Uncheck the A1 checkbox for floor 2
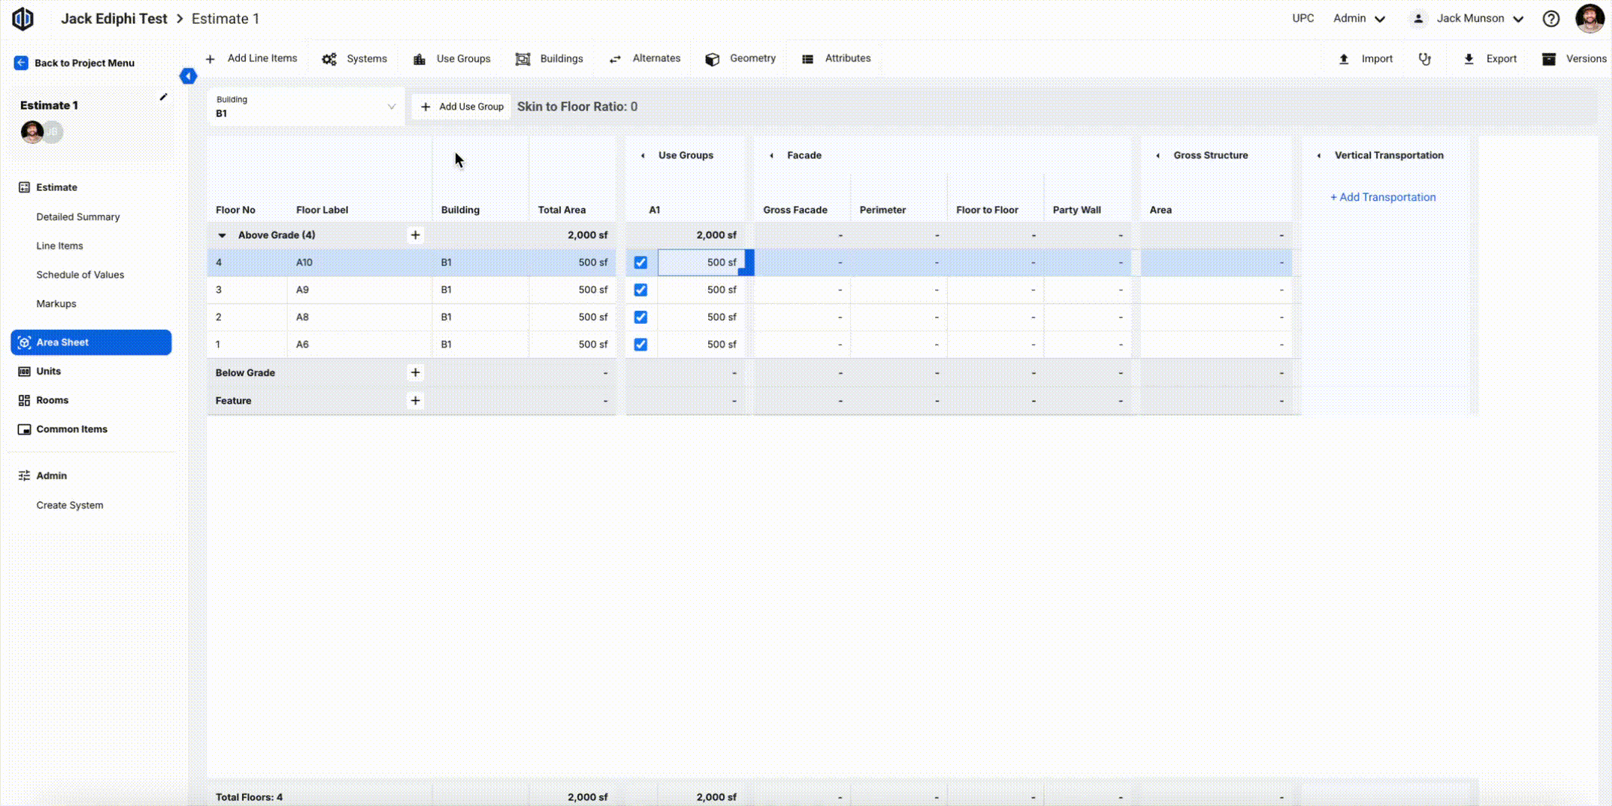Image resolution: width=1612 pixels, height=806 pixels. pyautogui.click(x=640, y=317)
